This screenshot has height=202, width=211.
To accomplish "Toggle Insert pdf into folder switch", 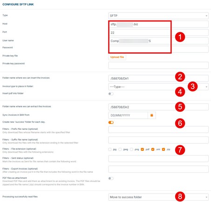I will tap(111, 94).
